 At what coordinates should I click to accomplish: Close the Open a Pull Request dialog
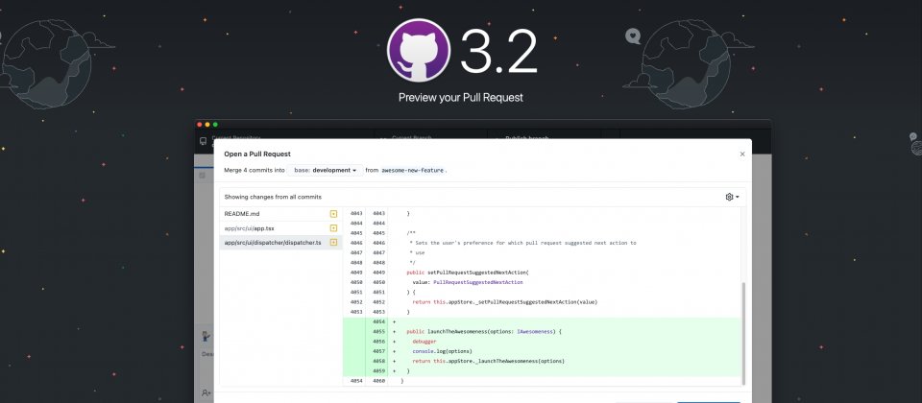click(x=742, y=154)
